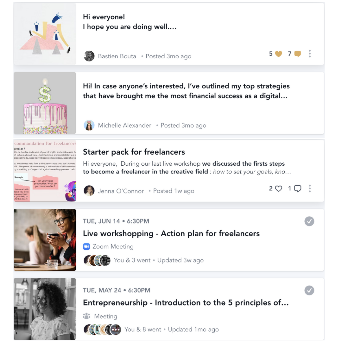Toggle RSVP checkmark on Entrepreneurship event

tap(309, 290)
